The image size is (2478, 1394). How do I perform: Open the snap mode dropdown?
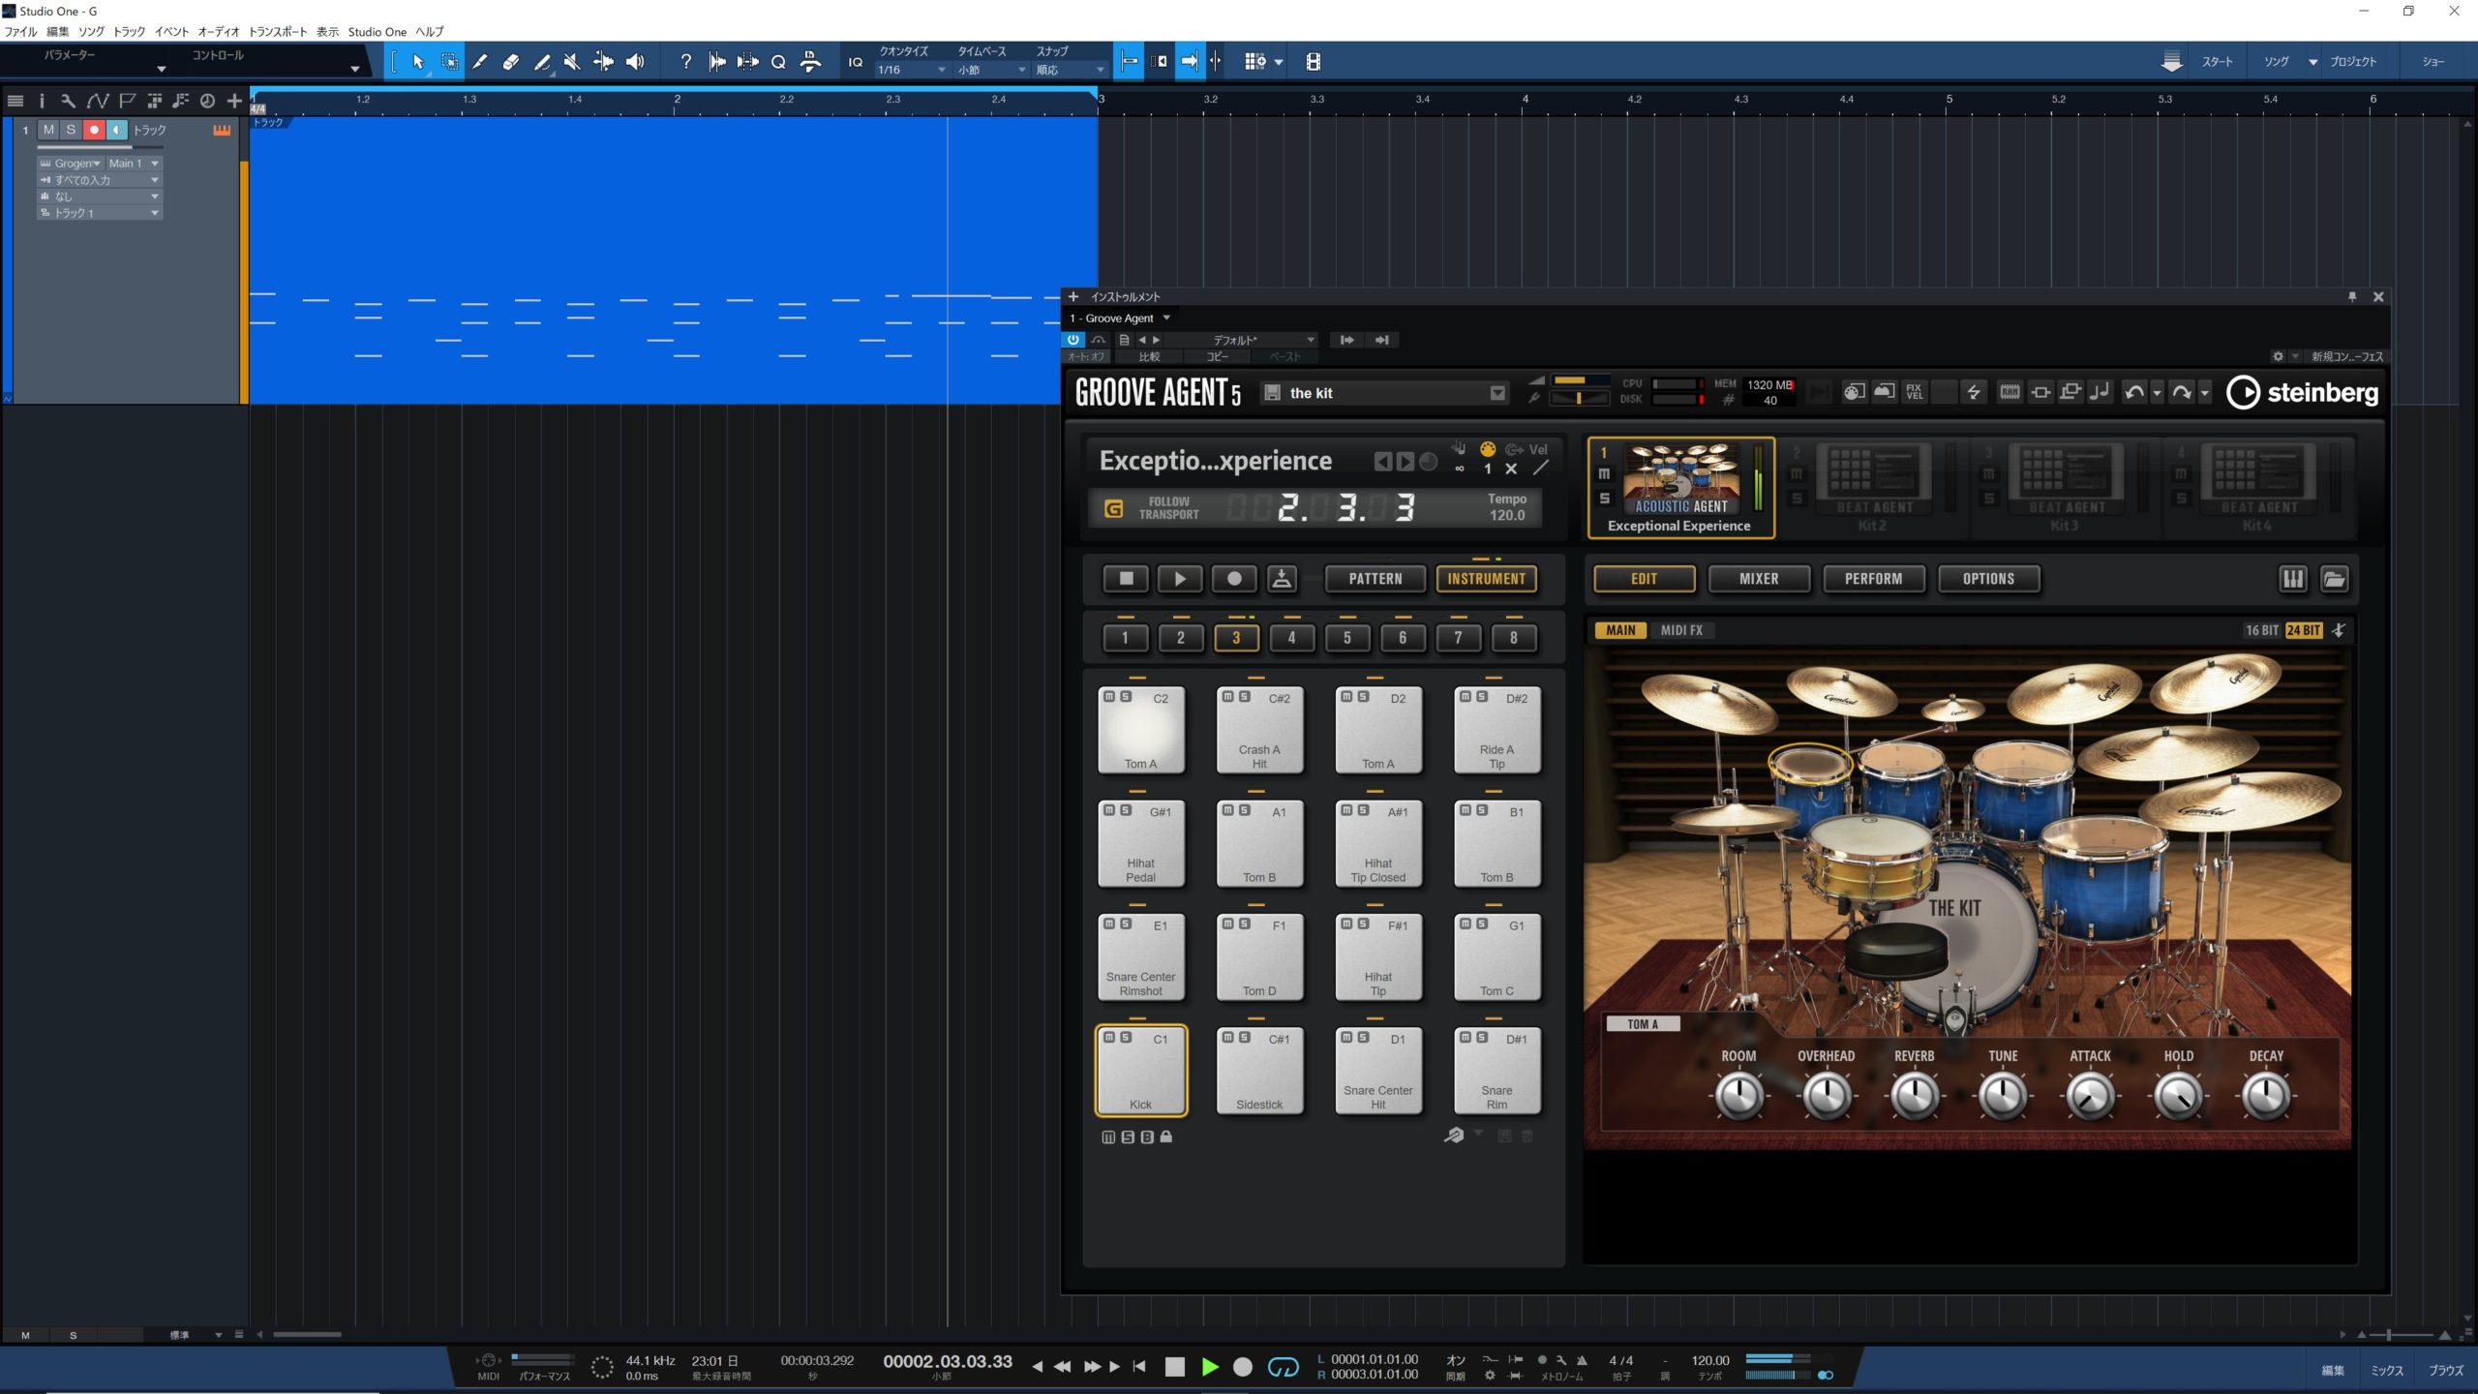pos(1070,70)
